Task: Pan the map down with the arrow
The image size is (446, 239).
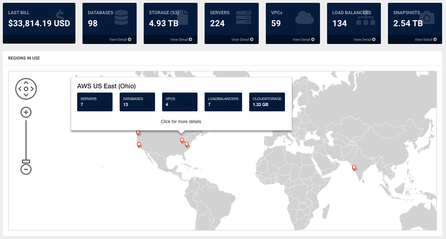Action: coord(26,95)
